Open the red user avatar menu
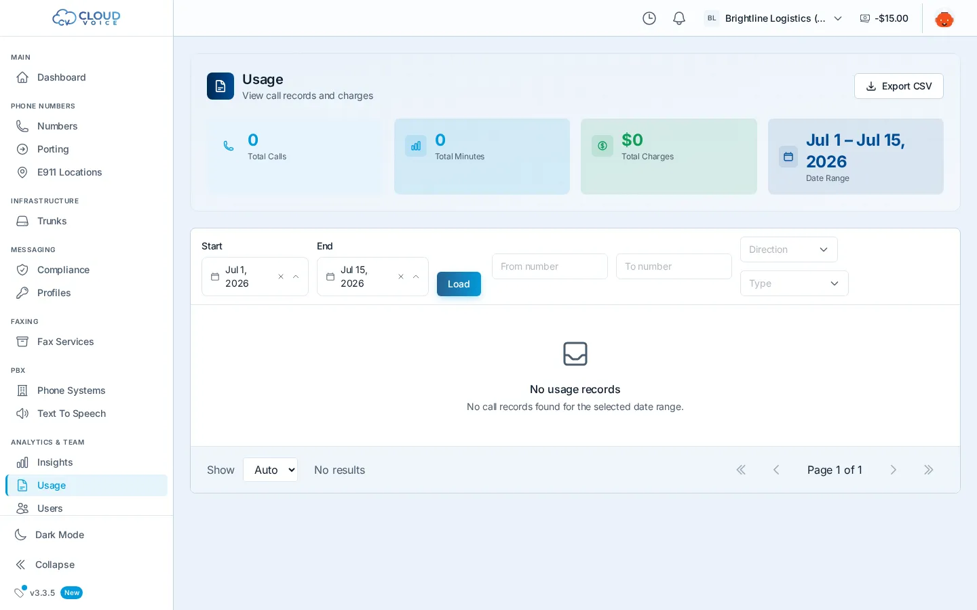This screenshot has height=610, width=977. [944, 18]
